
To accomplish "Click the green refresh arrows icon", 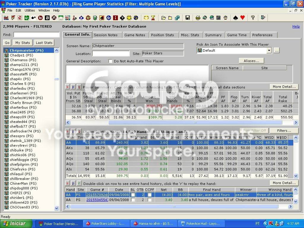I will point(205,18).
